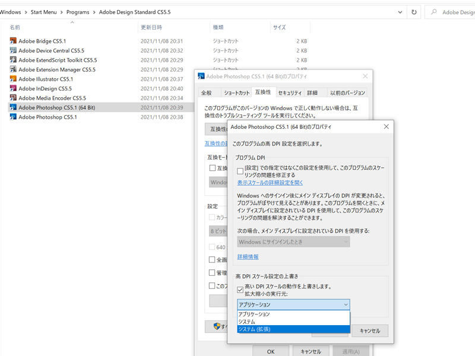Click Start Menu in the breadcrumb path

tap(43, 12)
